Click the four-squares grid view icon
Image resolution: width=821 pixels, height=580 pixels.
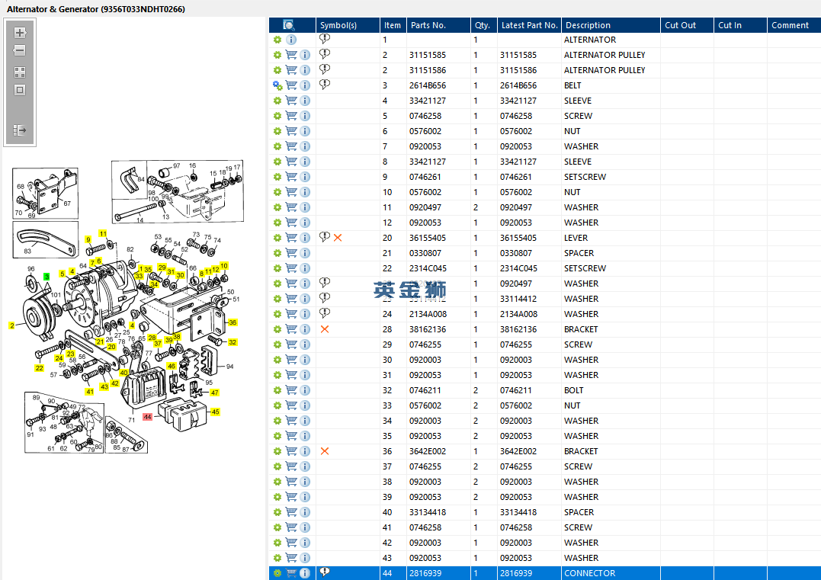coord(20,72)
